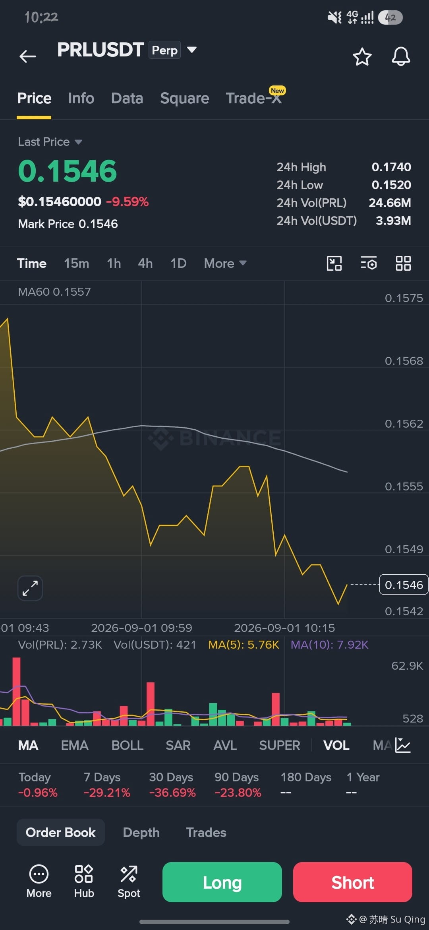Tap the red Short button

pos(352,882)
